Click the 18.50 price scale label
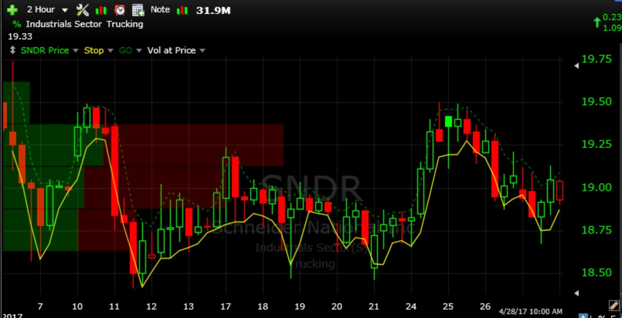The image size is (622, 318). point(596,272)
